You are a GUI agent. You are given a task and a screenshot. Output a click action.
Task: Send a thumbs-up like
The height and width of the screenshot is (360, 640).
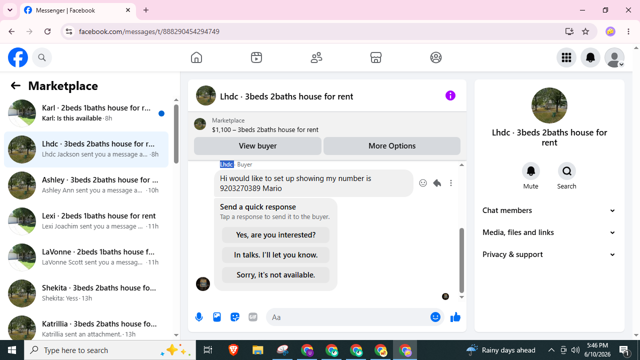coord(455,317)
